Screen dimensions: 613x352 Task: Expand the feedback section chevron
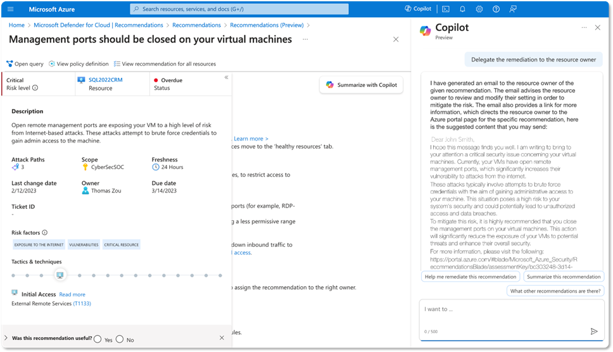point(6,338)
